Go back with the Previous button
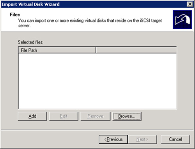Viewport: 195px width, 149px height. [x=113, y=139]
